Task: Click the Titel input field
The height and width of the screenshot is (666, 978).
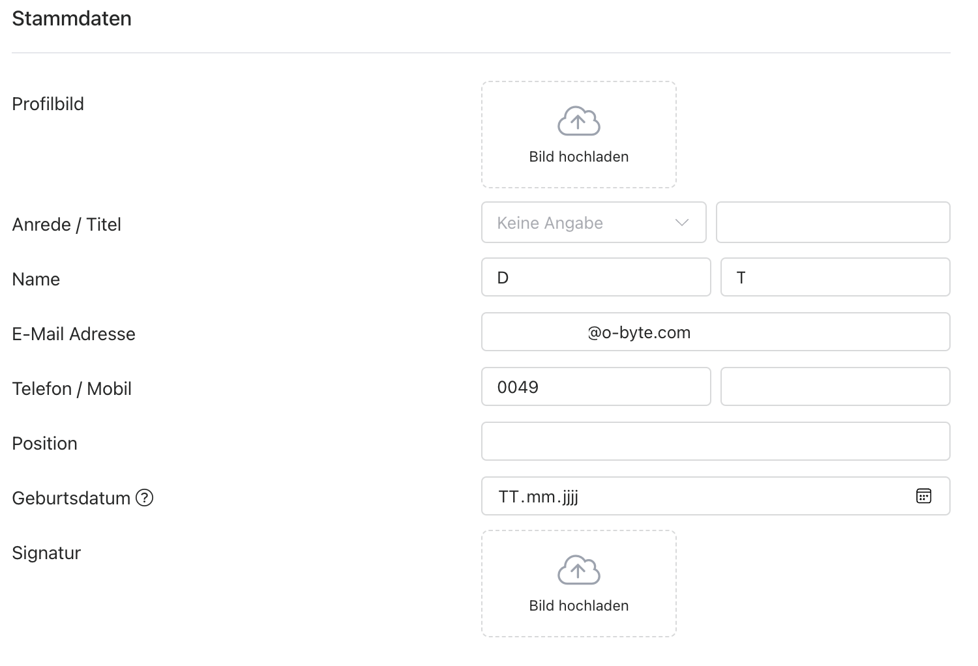Action: (833, 223)
